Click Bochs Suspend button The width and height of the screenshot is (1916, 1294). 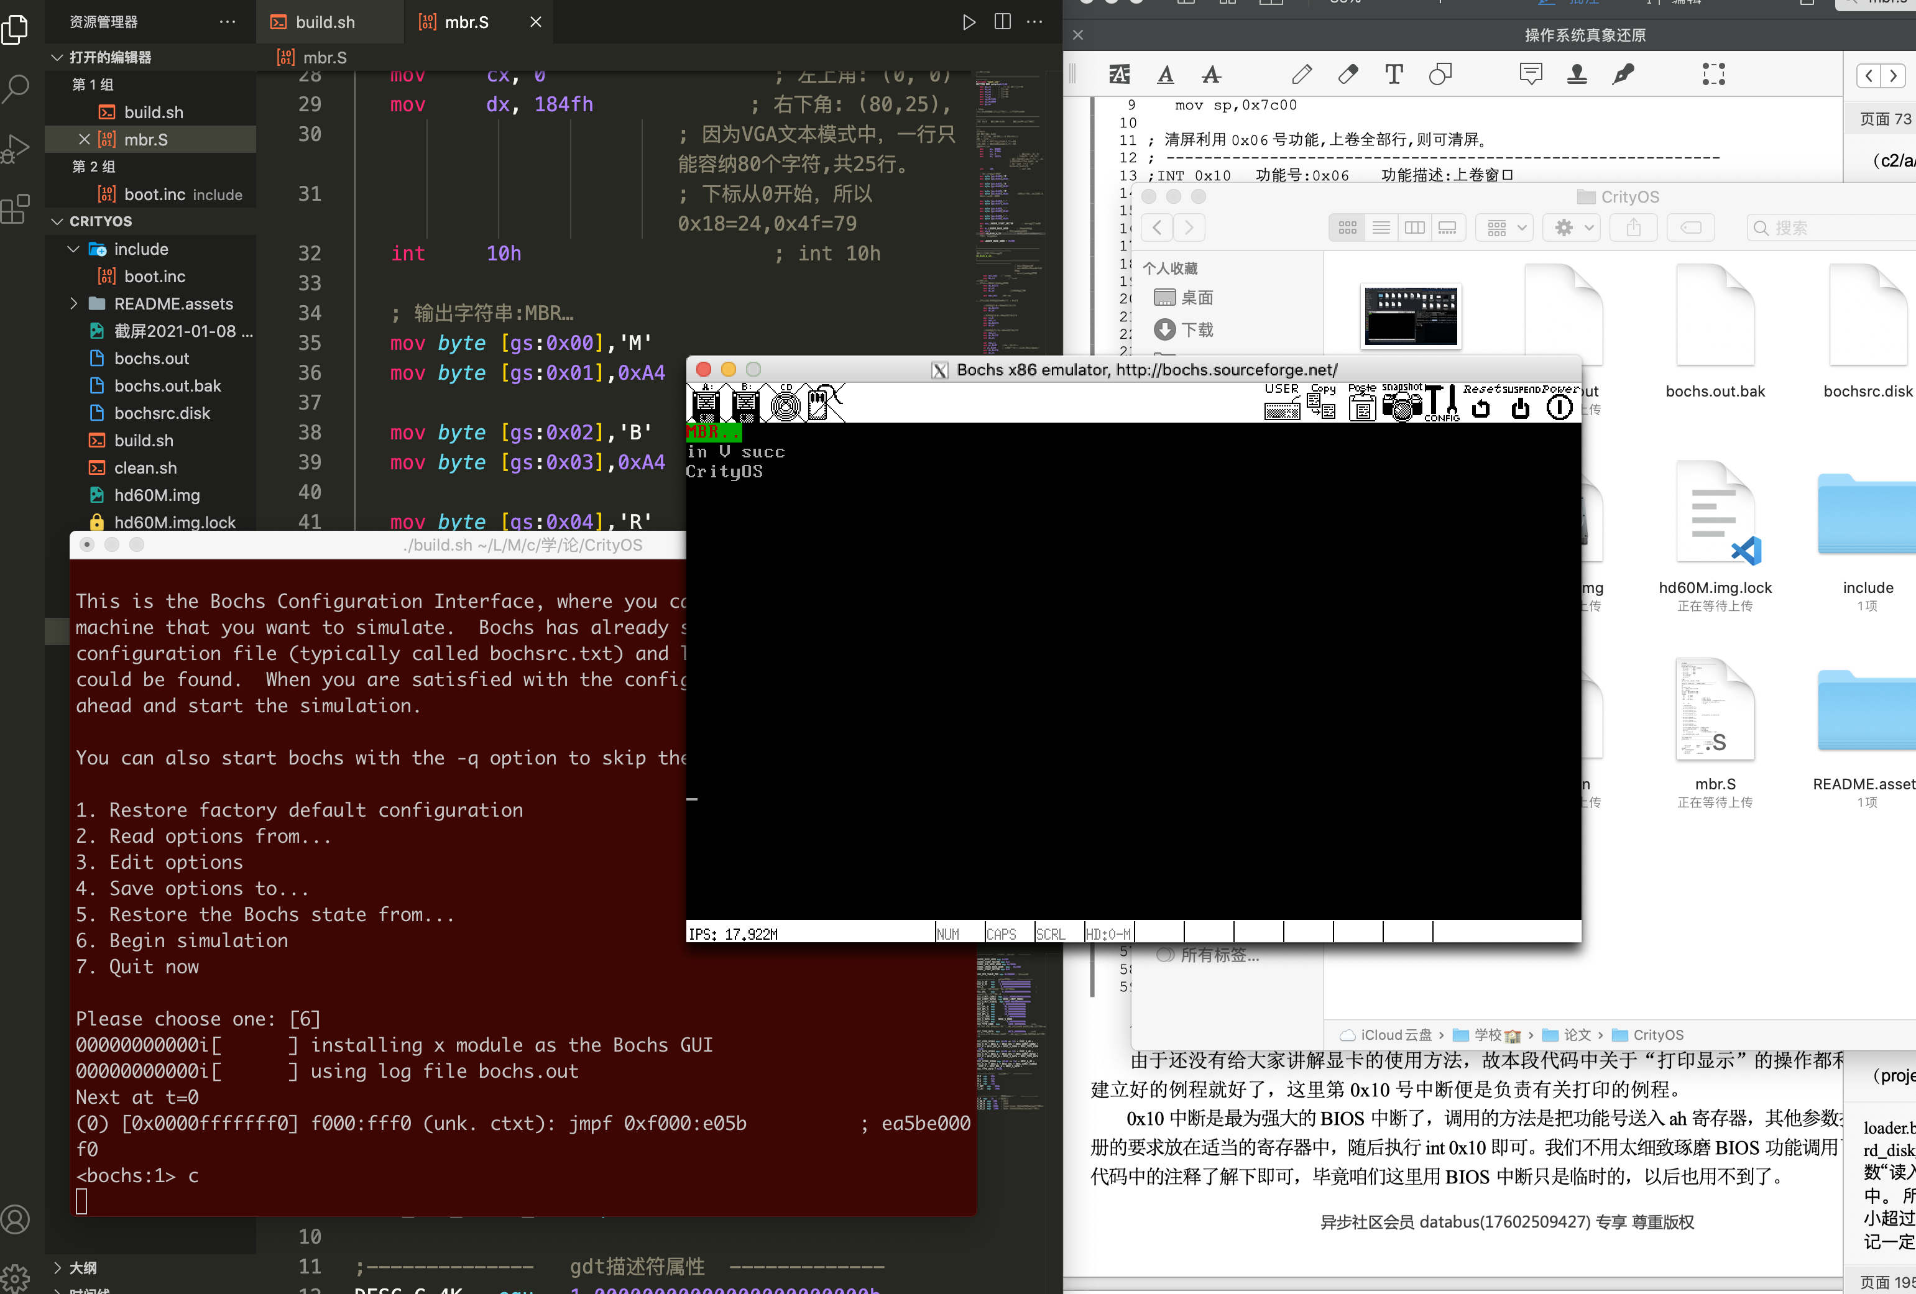(1520, 402)
